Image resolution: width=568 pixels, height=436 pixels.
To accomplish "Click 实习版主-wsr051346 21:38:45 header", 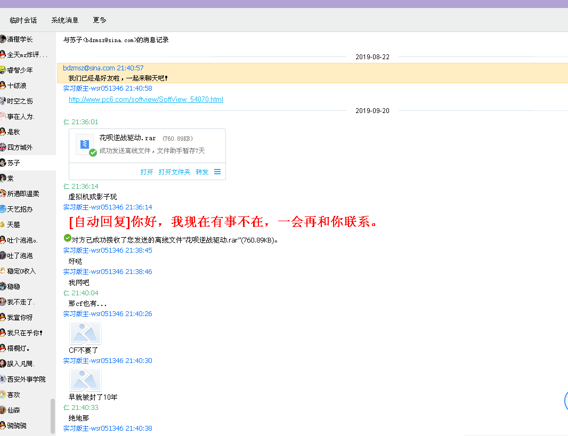I will pyautogui.click(x=108, y=251).
